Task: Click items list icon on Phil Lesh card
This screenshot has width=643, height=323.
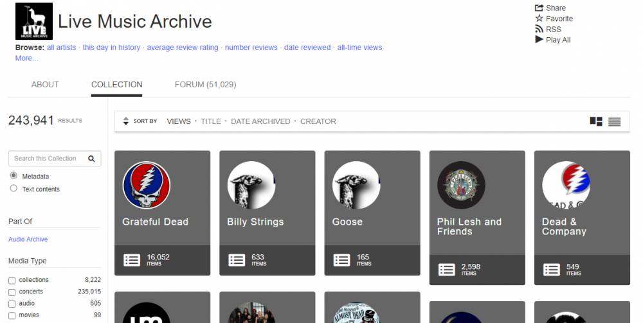Action: pos(447,270)
